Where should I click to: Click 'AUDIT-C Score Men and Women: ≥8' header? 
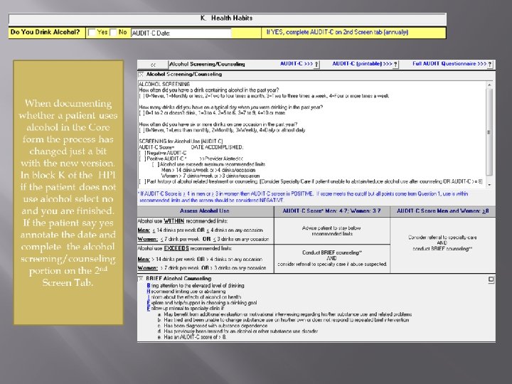click(443, 211)
